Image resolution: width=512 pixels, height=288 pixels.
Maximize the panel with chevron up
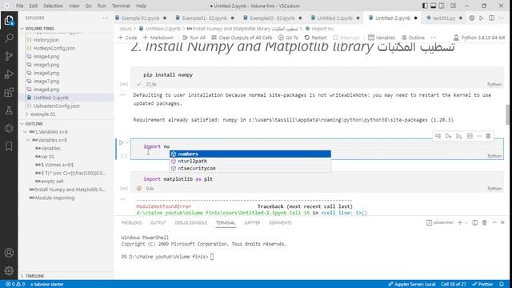(x=494, y=222)
